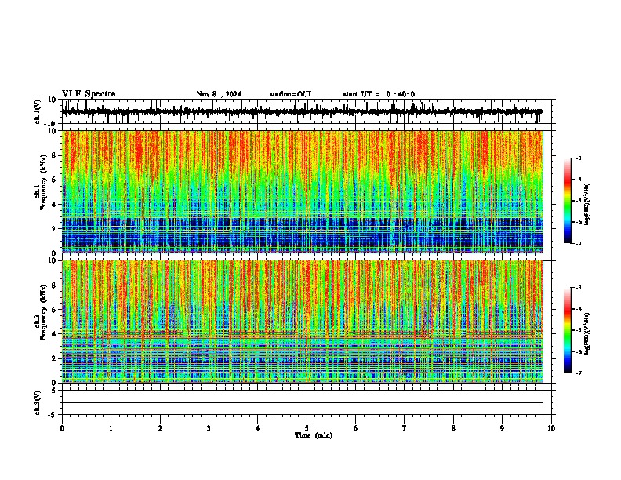The image size is (621, 480).
Task: Click the "Time (min)" axis label
Action: (314, 435)
